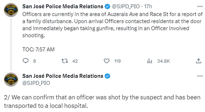
Task: Click the 42 retweets count
Action: 75,61
